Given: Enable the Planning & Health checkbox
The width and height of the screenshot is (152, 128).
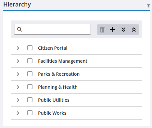Looking at the screenshot, I should coord(30,87).
